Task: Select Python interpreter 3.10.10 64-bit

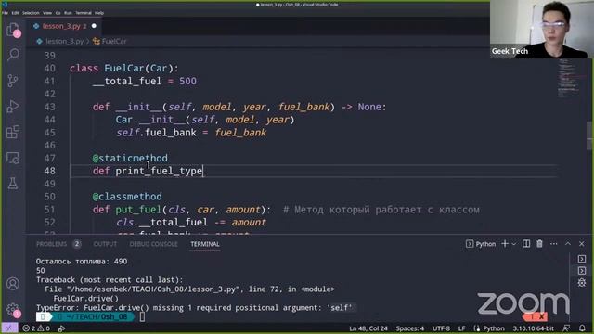Action: (x=533, y=328)
